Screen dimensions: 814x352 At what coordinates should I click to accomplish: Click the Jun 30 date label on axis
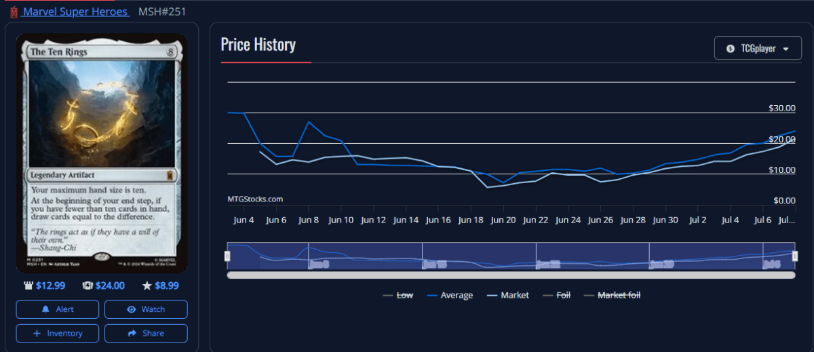pyautogui.click(x=665, y=220)
